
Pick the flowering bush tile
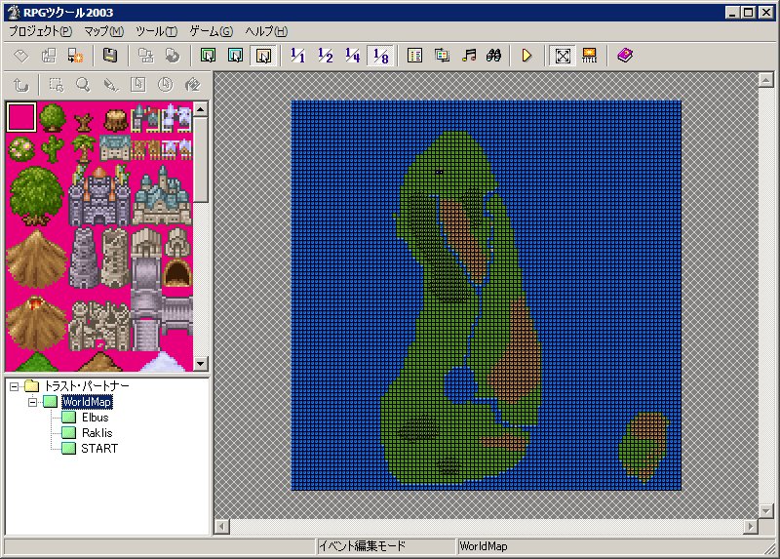click(21, 149)
